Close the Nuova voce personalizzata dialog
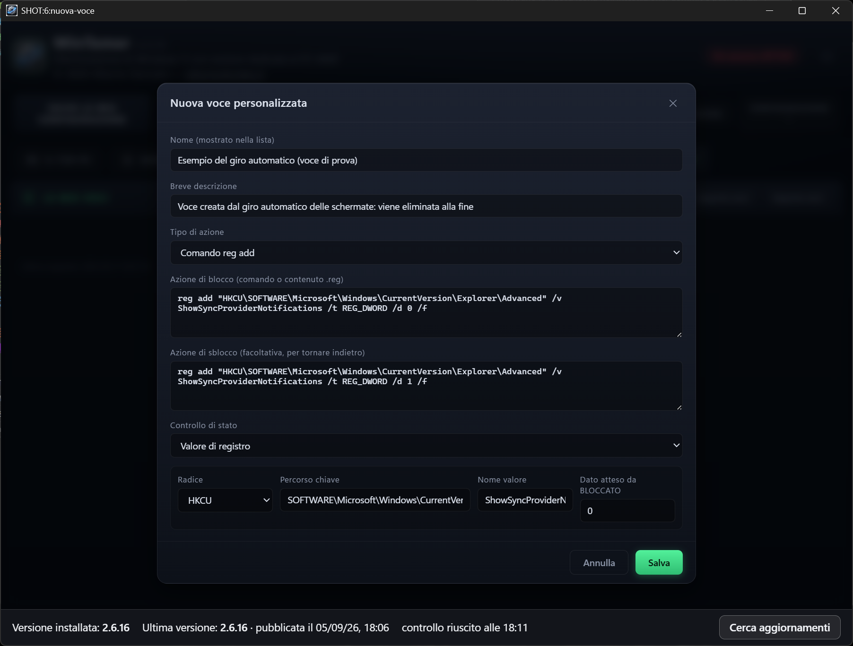The height and width of the screenshot is (646, 853). (673, 103)
